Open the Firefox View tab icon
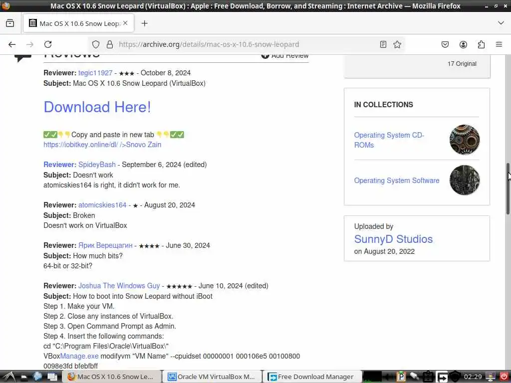The image size is (511, 383). coord(10,23)
